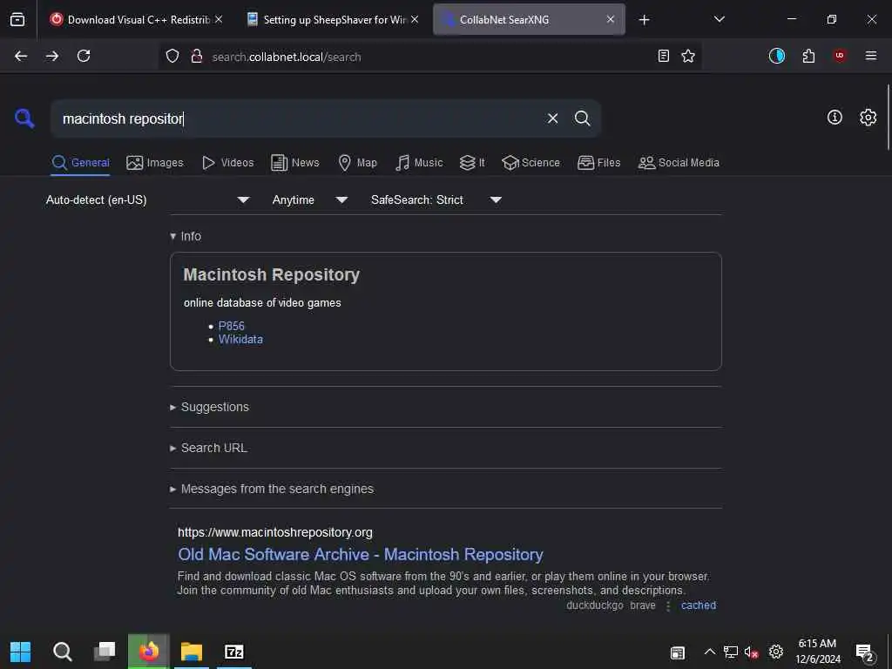The height and width of the screenshot is (669, 892).
Task: Open the SearXNG about info icon
Action: coord(835,118)
